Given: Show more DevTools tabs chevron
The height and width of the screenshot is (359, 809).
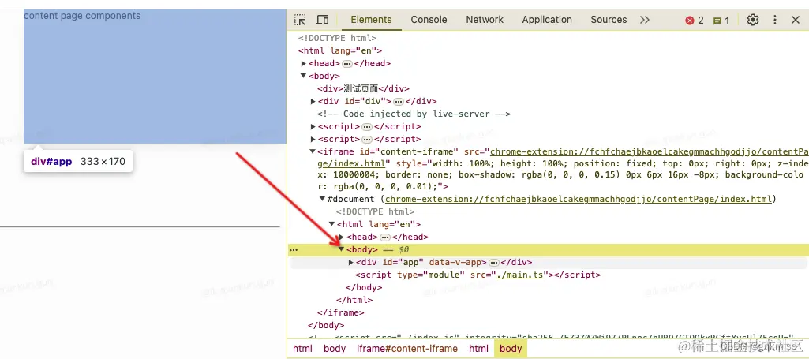Looking at the screenshot, I should (644, 20).
